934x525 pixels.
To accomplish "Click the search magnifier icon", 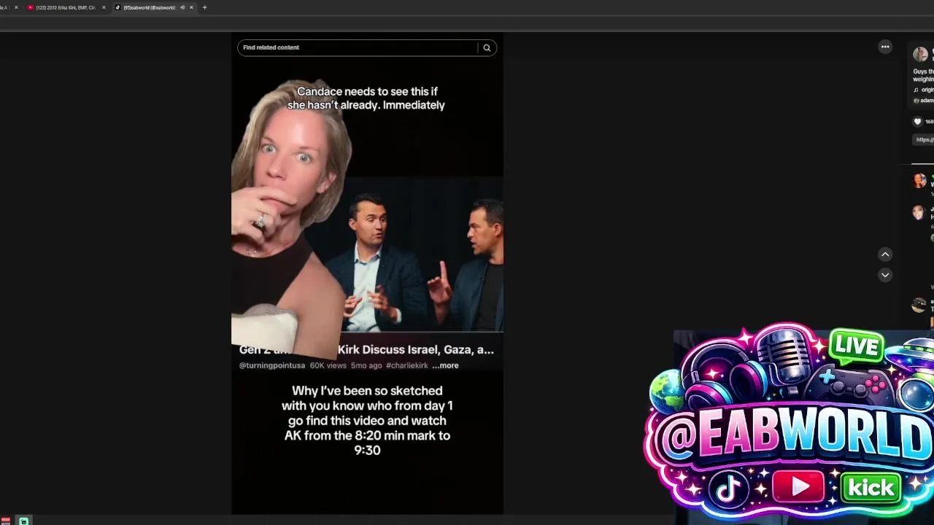I will pyautogui.click(x=487, y=47).
